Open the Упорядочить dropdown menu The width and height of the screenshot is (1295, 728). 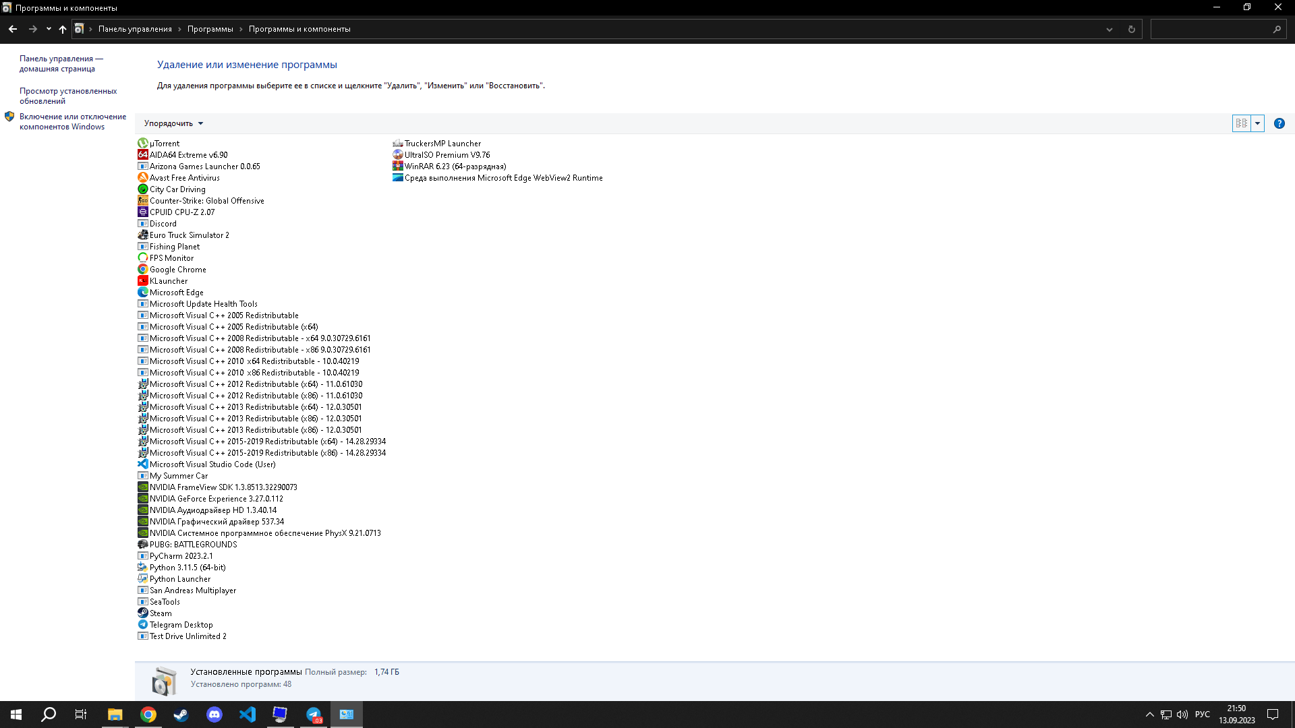click(x=173, y=123)
